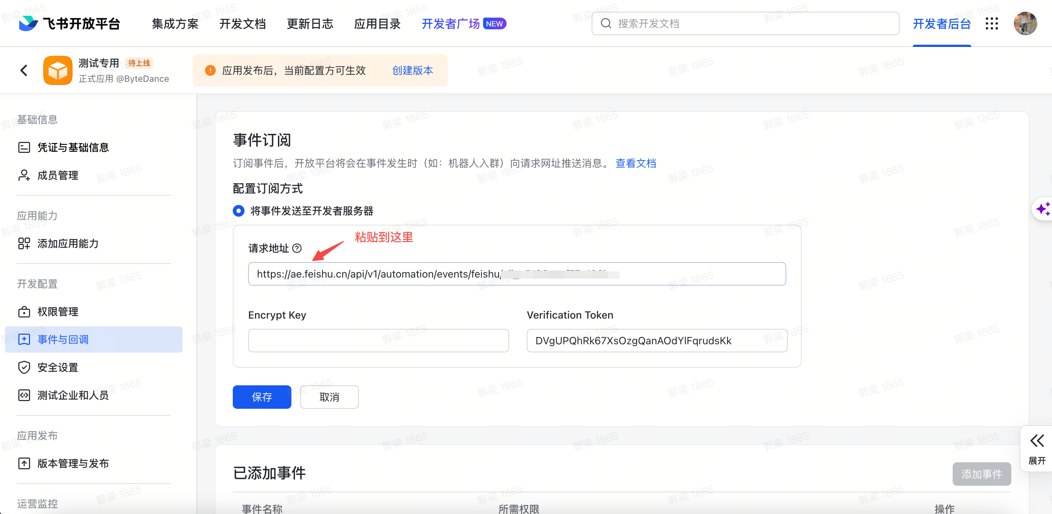This screenshot has width=1052, height=514.
Task: Select 将事件发送至开发者服务器 radio option
Action: click(x=239, y=211)
